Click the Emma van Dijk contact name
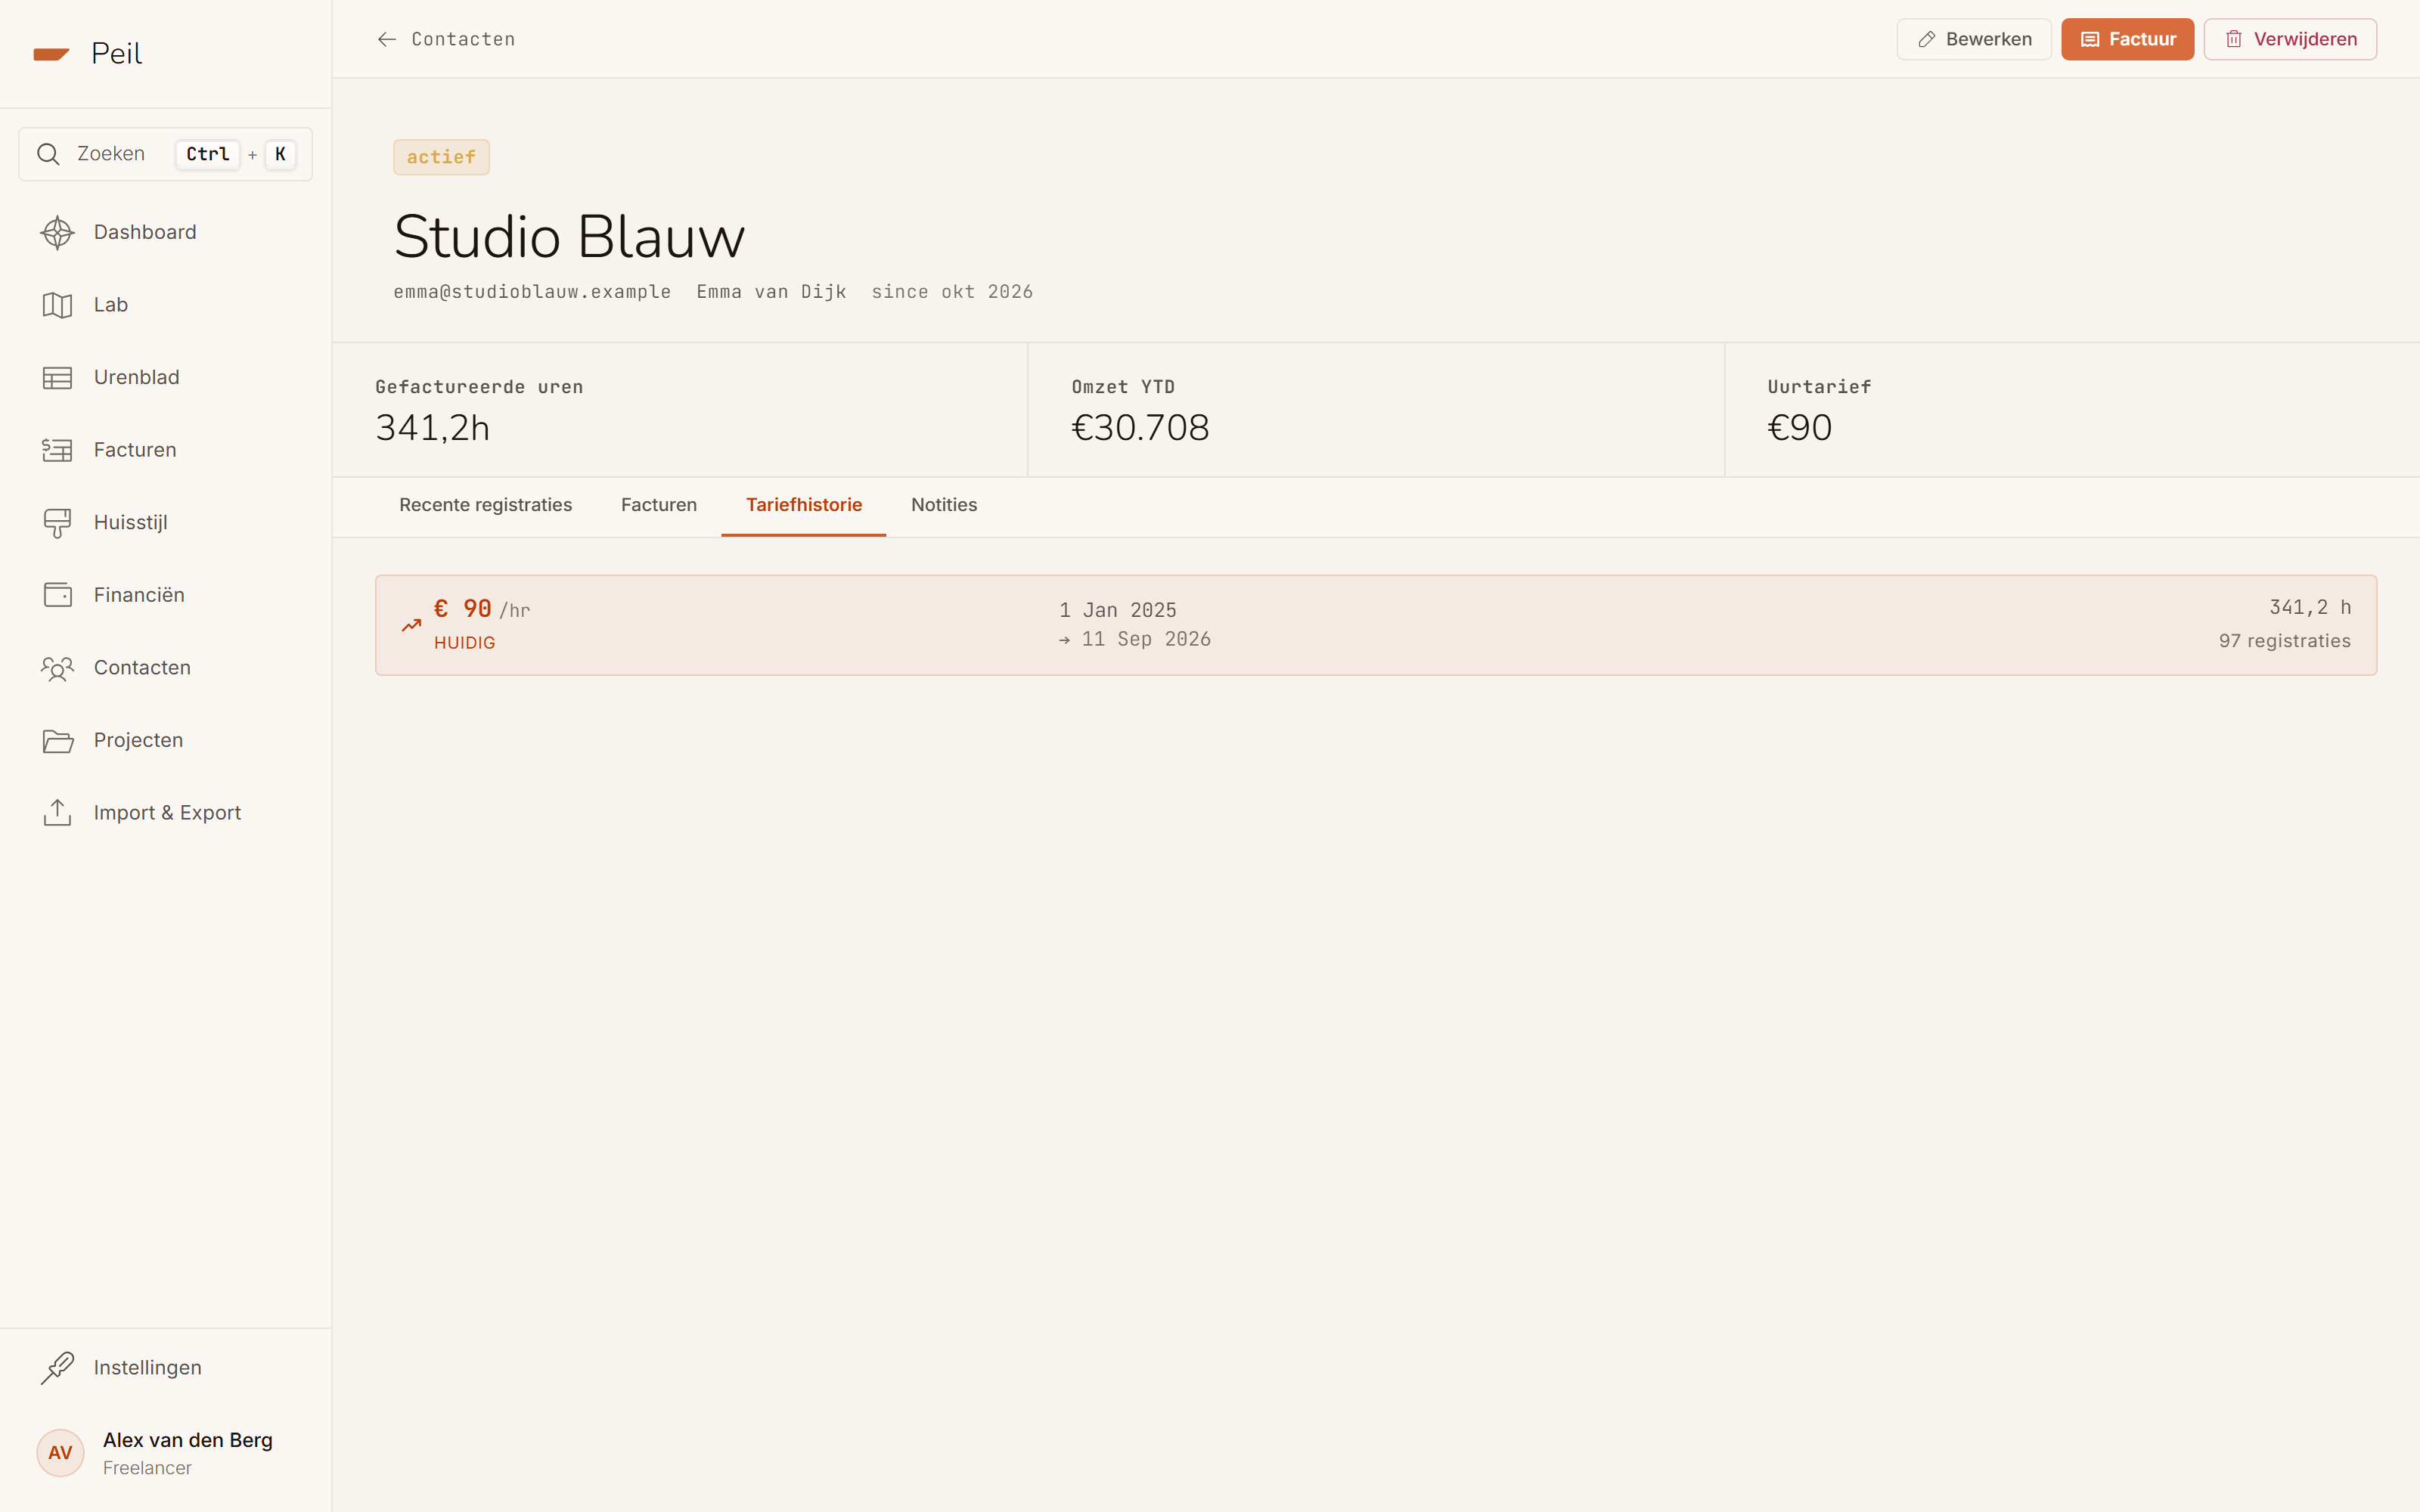 tap(772, 292)
